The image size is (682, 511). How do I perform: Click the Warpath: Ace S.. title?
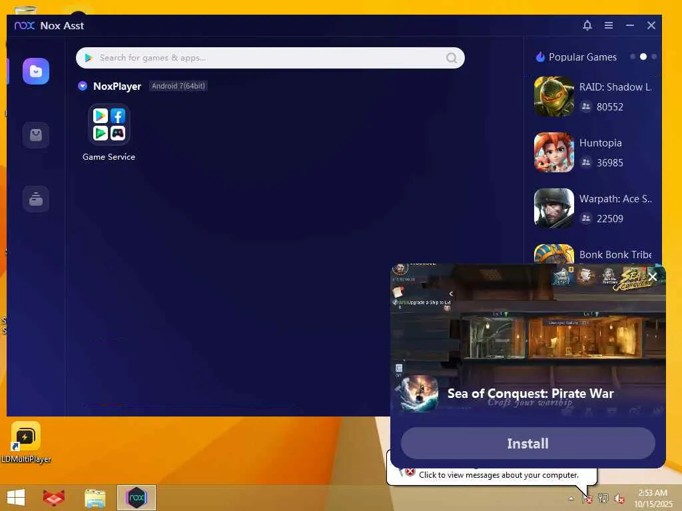[x=615, y=199]
